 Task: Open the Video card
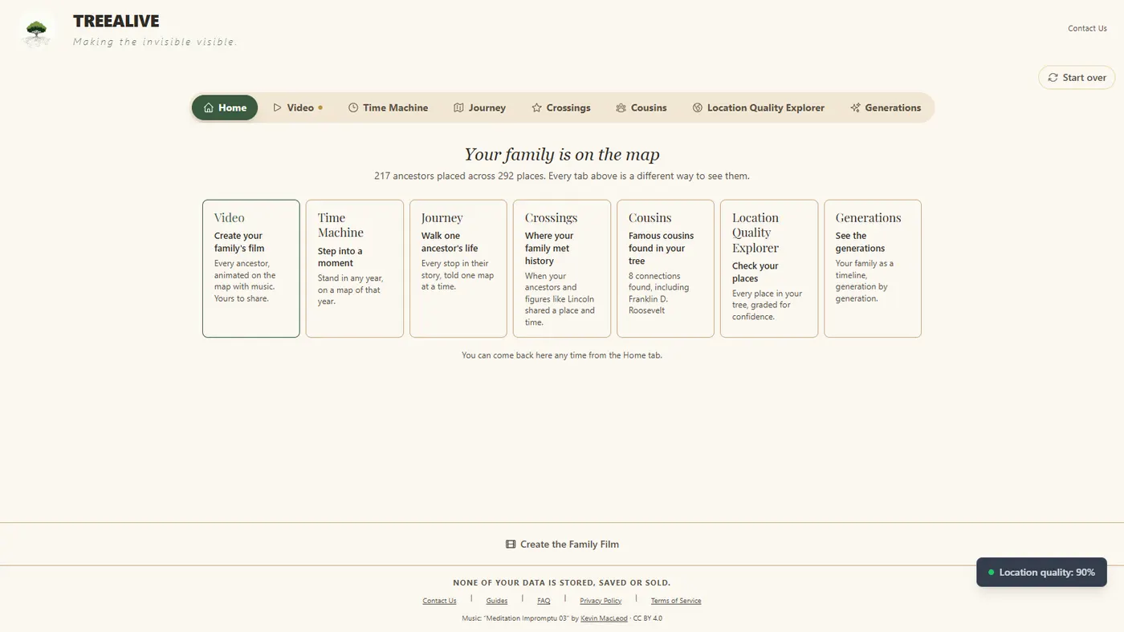tap(251, 269)
